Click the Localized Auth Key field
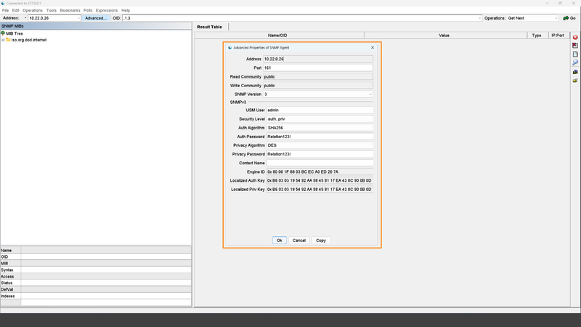This screenshot has height=327, width=581. [320, 180]
